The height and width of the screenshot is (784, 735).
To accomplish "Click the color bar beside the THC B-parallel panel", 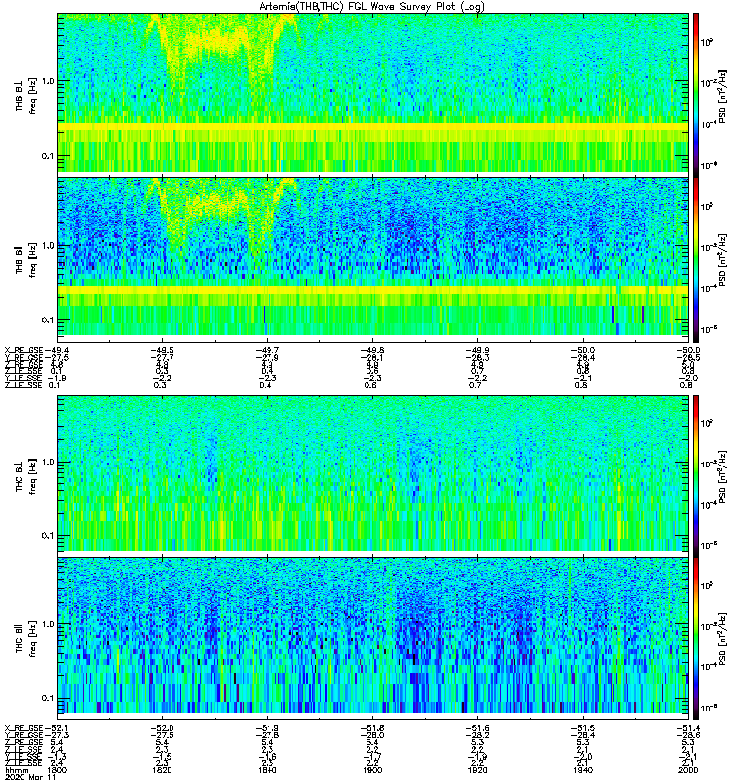I will pyautogui.click(x=696, y=639).
